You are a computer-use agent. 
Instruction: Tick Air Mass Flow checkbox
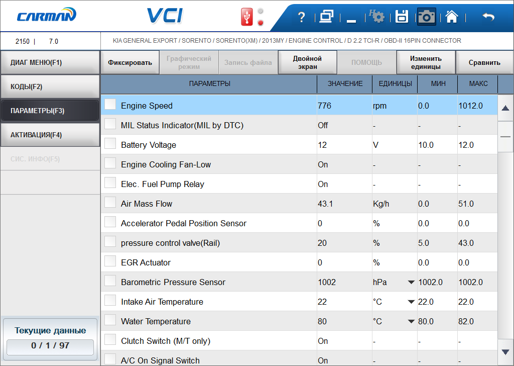coord(110,203)
